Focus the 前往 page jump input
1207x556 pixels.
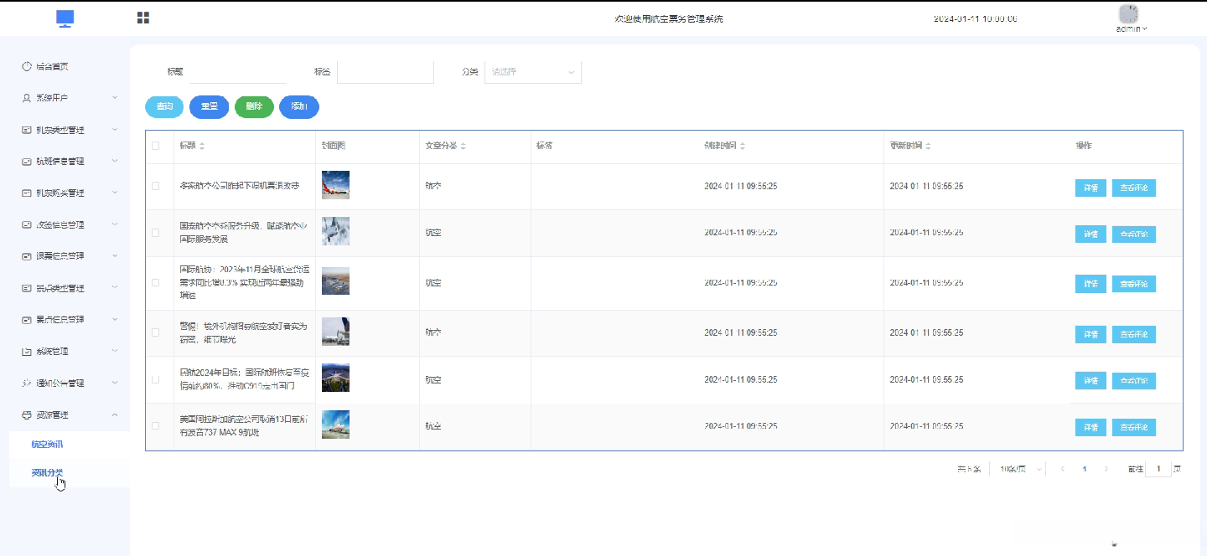pos(1158,469)
